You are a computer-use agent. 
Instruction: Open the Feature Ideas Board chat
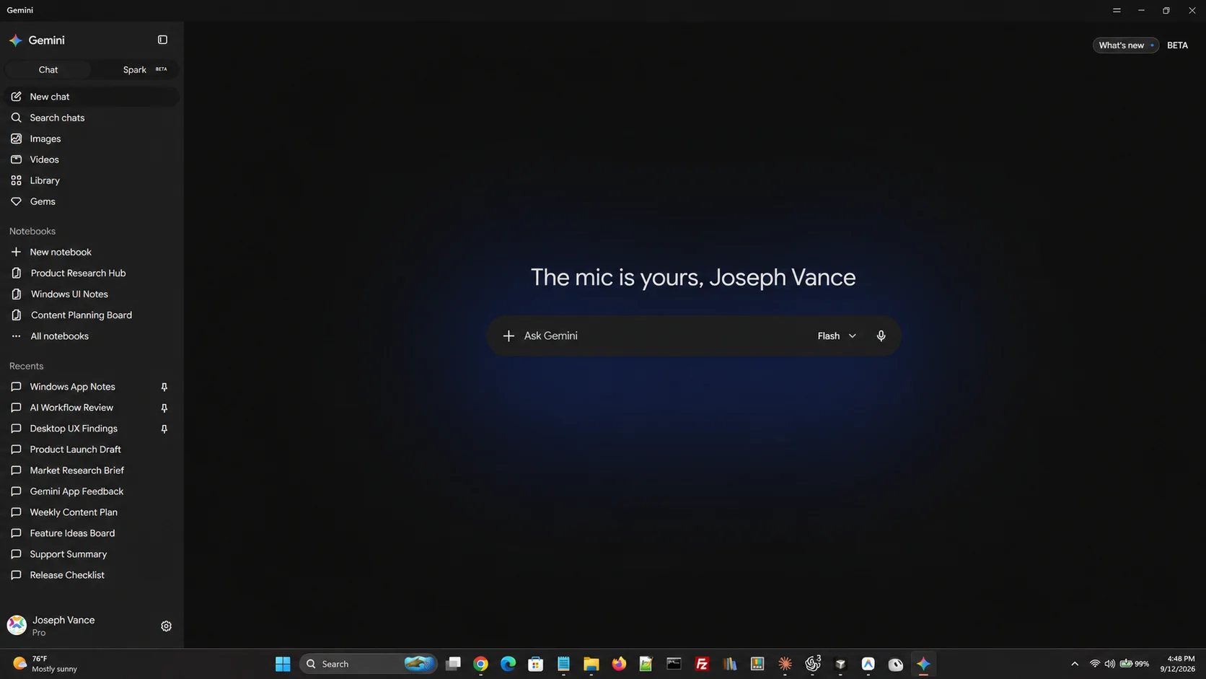[x=91, y=533]
